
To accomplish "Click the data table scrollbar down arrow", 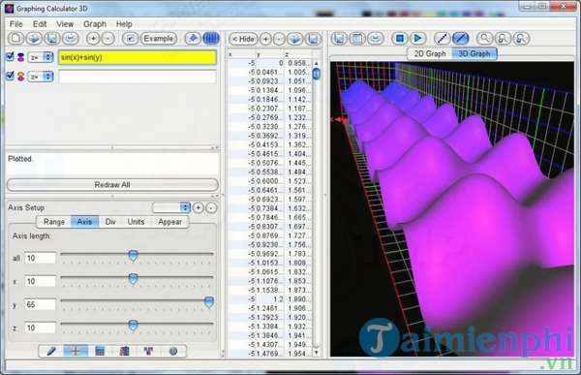I will 316,353.
